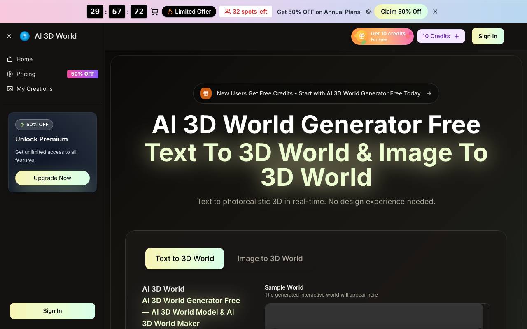Image resolution: width=527 pixels, height=329 pixels.
Task: Click the 32 spots left badge
Action: pos(246,12)
